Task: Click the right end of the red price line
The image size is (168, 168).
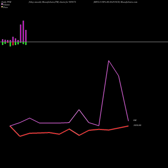Action: pos(128,126)
